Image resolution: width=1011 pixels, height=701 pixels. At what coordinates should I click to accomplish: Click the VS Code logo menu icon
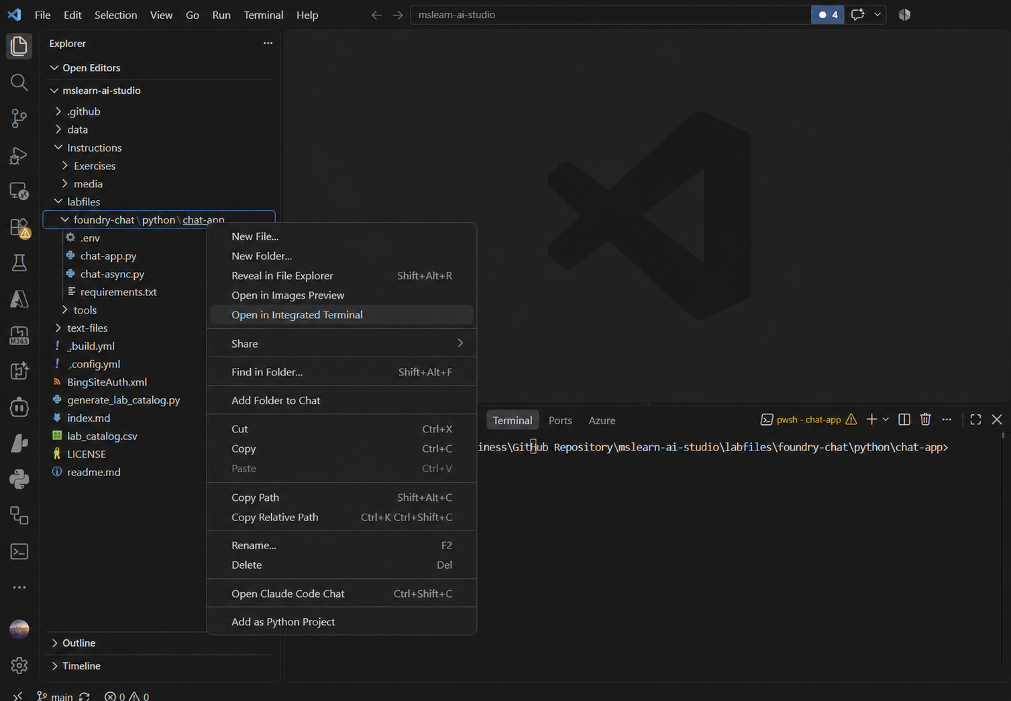click(14, 15)
